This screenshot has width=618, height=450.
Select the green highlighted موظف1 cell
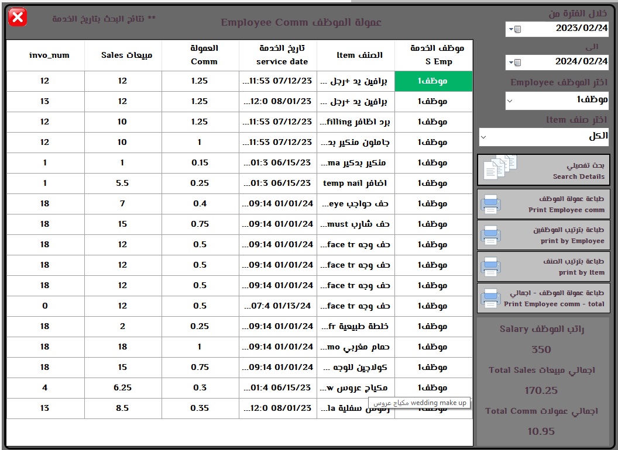point(434,81)
